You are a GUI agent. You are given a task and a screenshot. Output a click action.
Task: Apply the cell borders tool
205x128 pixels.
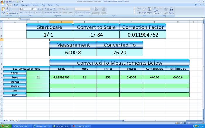[x=31, y=13]
